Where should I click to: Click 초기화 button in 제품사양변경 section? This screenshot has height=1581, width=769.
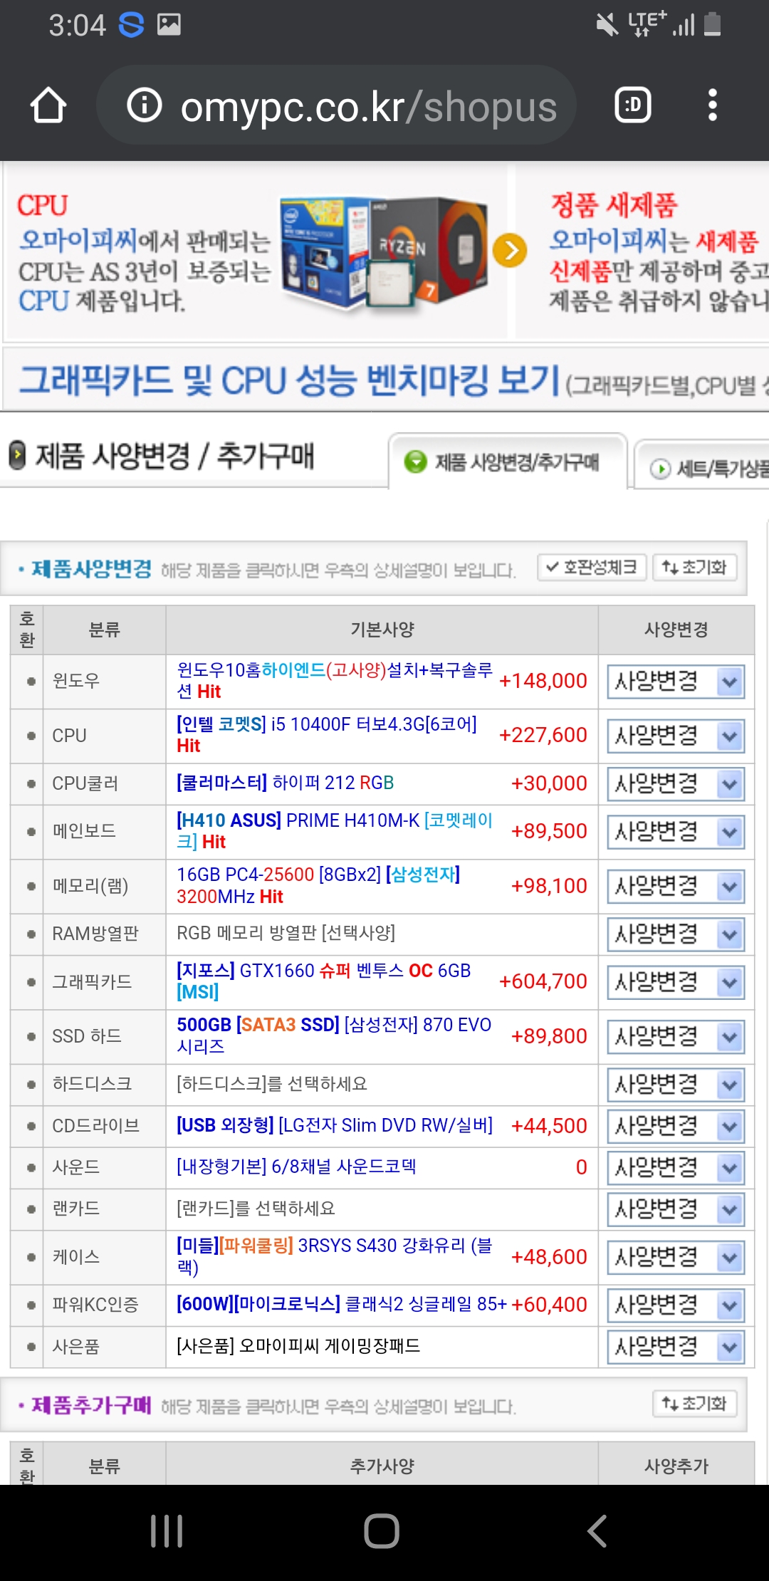point(694,568)
